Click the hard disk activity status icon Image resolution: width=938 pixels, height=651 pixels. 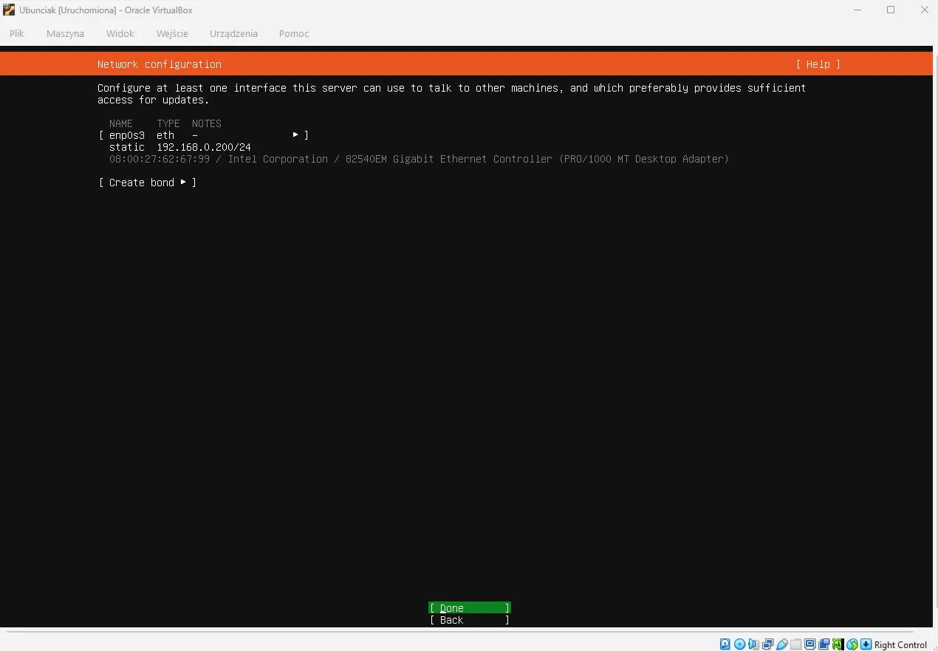[x=725, y=644]
